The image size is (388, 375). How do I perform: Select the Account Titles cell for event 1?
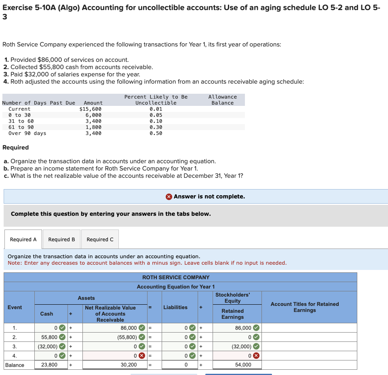(x=309, y=328)
